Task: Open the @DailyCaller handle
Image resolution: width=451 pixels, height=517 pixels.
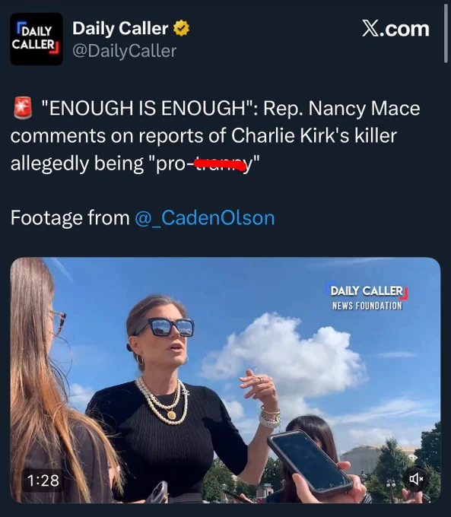Action: coord(125,51)
